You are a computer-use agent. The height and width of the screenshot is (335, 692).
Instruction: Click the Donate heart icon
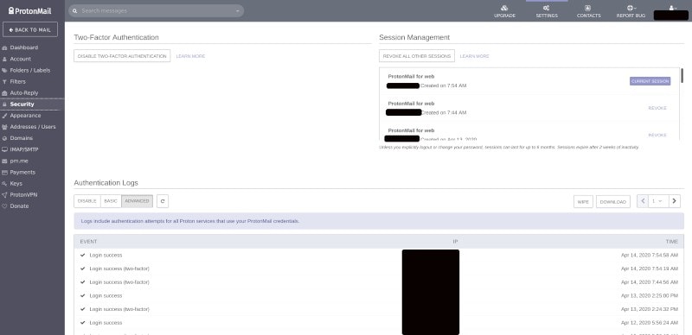coord(5,206)
